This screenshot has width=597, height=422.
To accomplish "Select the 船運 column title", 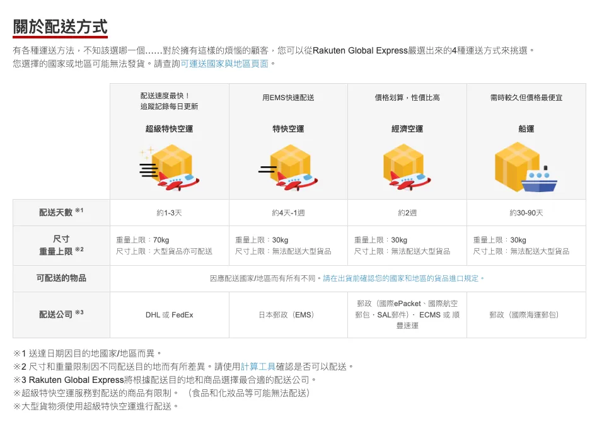I will pyautogui.click(x=526, y=128).
